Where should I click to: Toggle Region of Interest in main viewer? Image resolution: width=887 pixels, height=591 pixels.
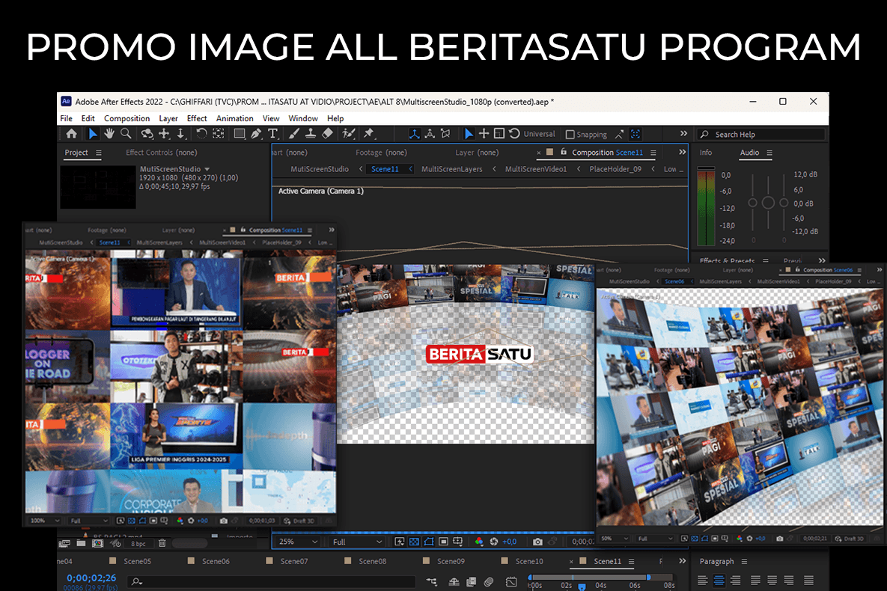click(x=443, y=542)
